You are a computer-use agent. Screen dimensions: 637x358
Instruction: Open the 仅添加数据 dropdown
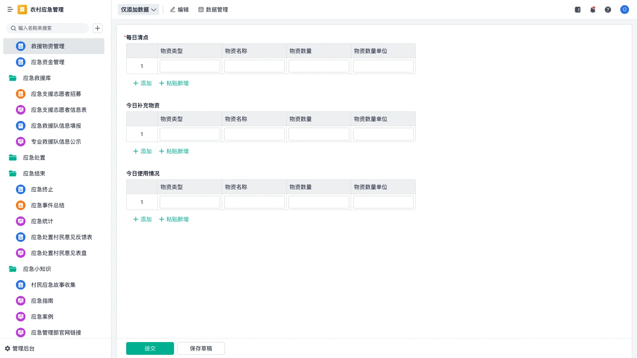pos(139,10)
